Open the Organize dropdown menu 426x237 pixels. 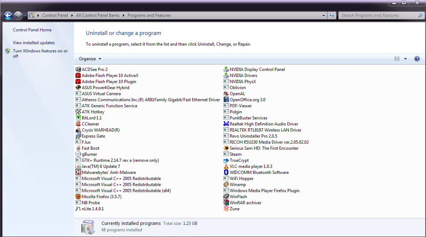(90, 59)
